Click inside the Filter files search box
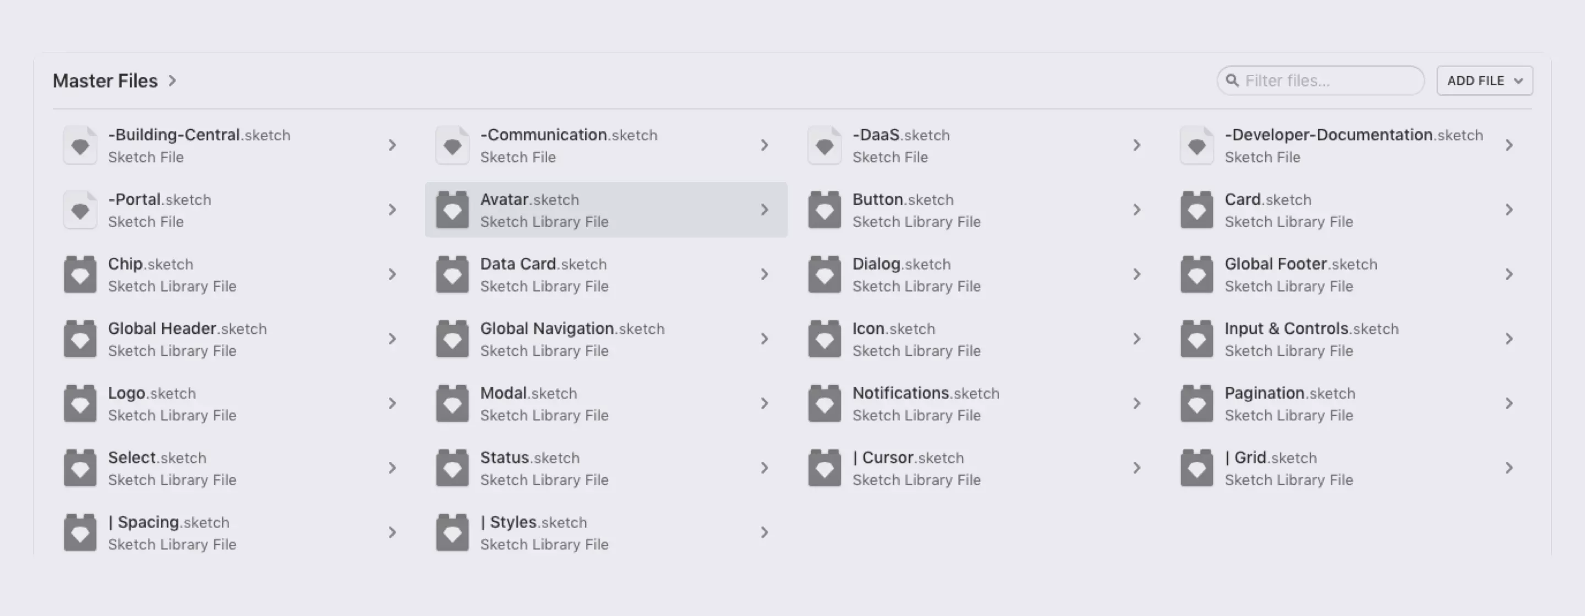This screenshot has width=1585, height=616. [1319, 80]
